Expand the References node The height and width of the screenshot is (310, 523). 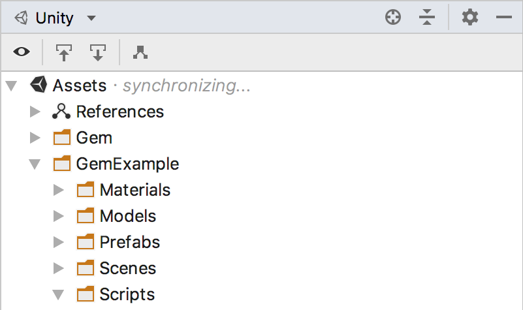35,112
